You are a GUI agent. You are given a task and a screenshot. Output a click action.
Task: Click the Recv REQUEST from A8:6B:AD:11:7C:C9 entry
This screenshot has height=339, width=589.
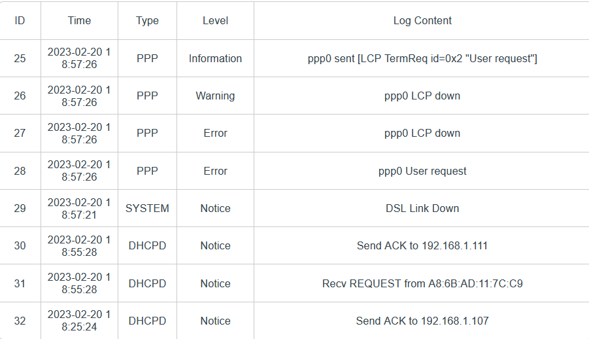click(422, 283)
